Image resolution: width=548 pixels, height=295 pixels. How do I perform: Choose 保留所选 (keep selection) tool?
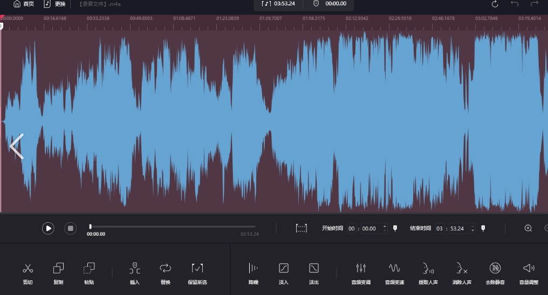197,273
